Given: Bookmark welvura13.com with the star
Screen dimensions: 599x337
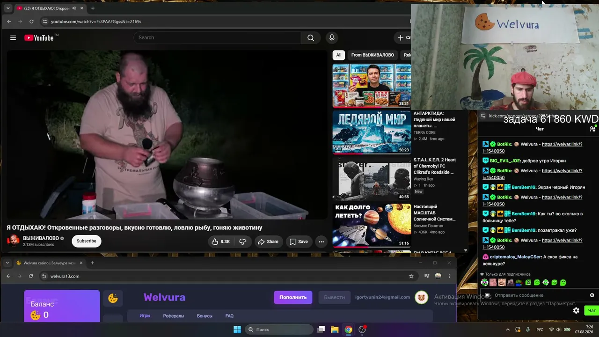Looking at the screenshot, I should (411, 276).
